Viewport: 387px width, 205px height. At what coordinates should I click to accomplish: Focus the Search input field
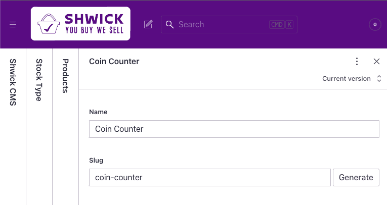click(223, 24)
